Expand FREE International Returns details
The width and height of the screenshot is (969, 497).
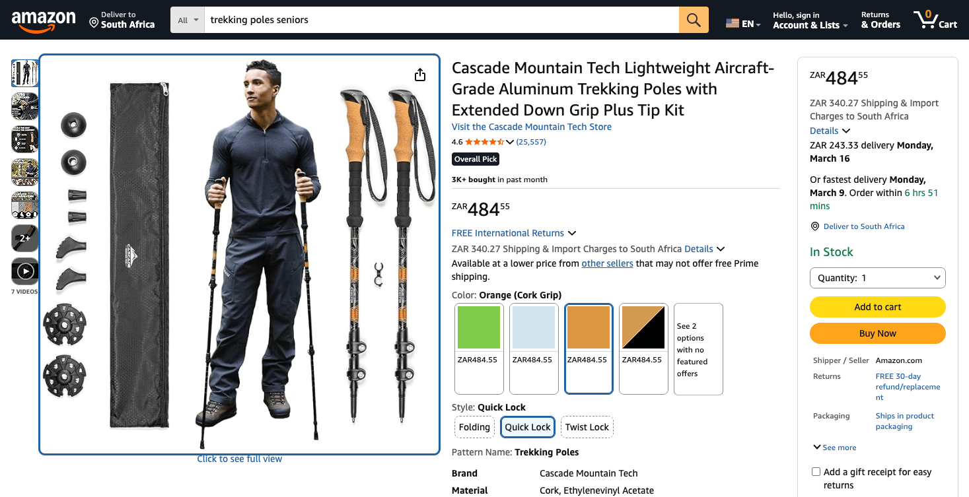pos(514,233)
